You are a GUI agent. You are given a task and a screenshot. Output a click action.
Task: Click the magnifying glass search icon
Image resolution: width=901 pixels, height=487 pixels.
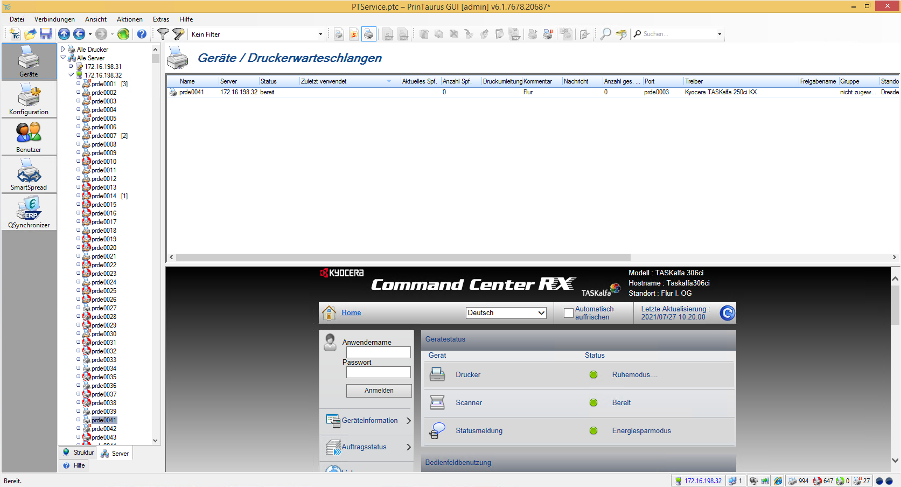(x=606, y=34)
